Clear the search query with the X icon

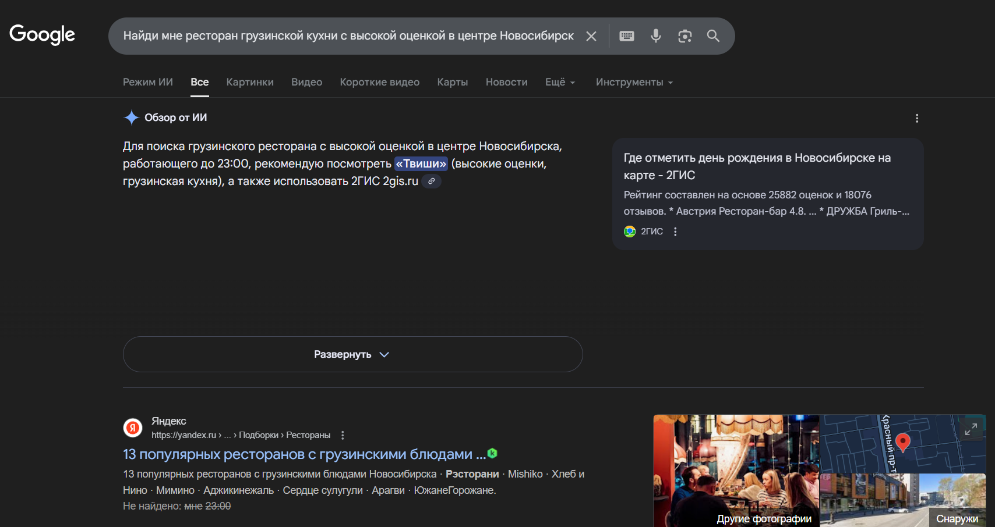591,35
